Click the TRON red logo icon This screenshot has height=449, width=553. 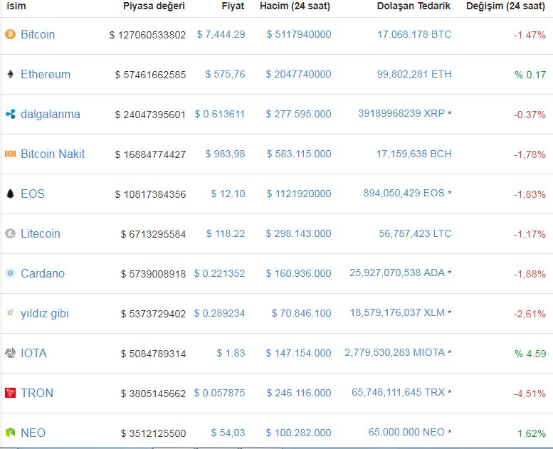(10, 393)
